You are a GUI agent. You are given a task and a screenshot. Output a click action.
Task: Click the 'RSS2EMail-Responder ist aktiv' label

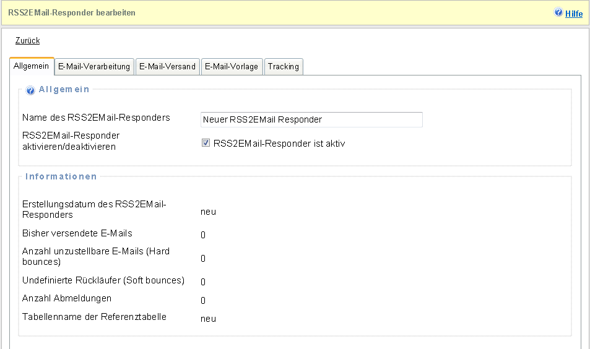point(279,144)
